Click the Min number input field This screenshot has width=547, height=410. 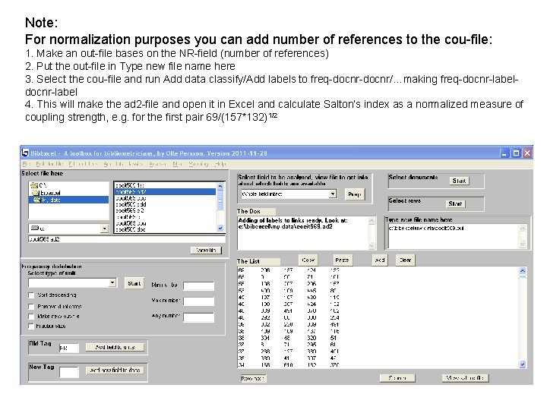click(x=198, y=286)
